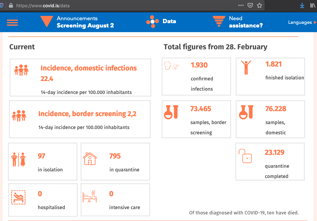Screen dimensions: 317x221
Task: Click the Need assistance? link
Action: [246, 25]
